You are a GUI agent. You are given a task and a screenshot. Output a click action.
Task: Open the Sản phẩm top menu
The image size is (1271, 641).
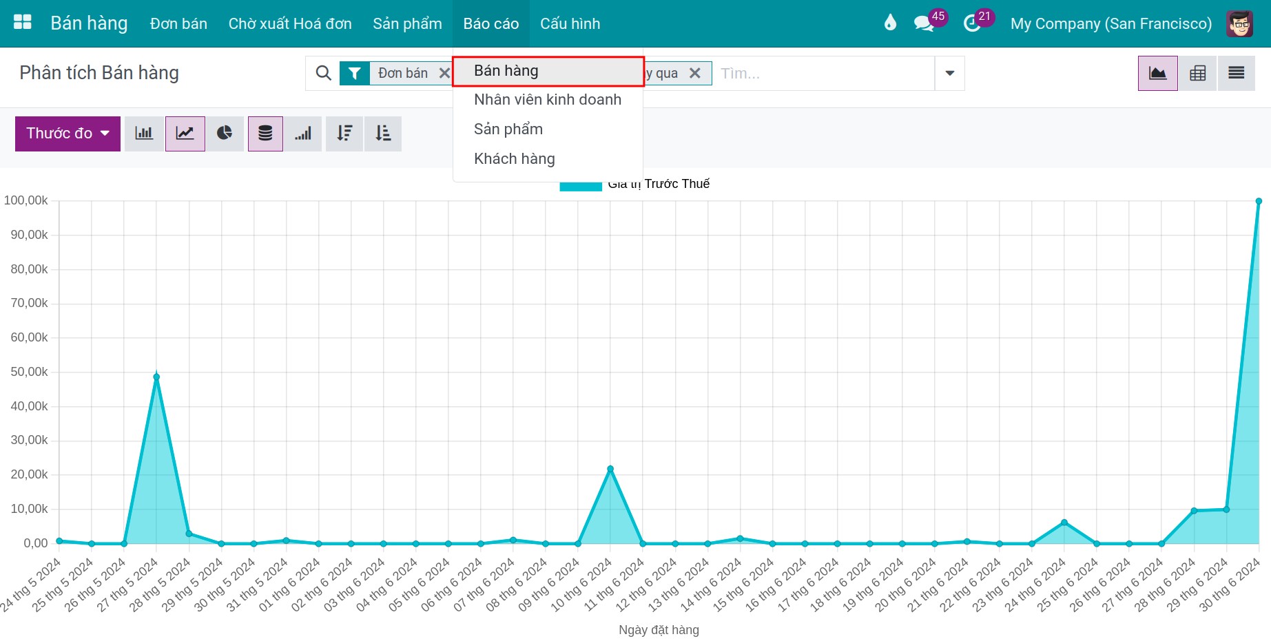407,23
